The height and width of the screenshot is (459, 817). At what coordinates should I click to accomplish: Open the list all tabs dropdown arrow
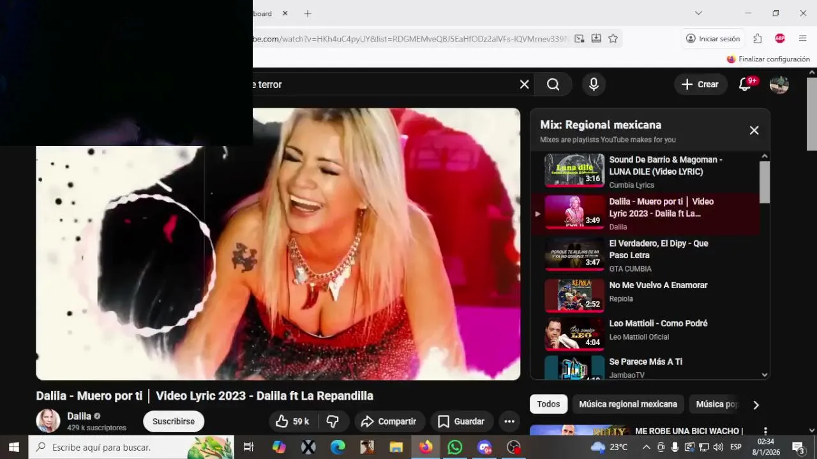tap(698, 13)
